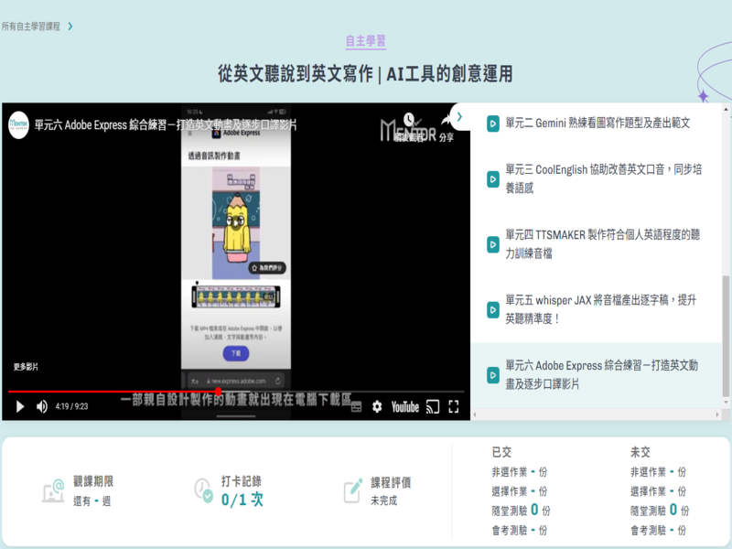The image size is (732, 549).
Task: Select 單元三 CoolEnglish lesson
Action: 603,178
